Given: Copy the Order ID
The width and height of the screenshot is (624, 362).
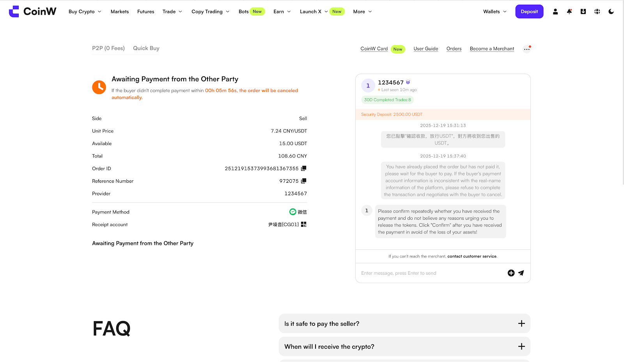Looking at the screenshot, I should pos(304,168).
